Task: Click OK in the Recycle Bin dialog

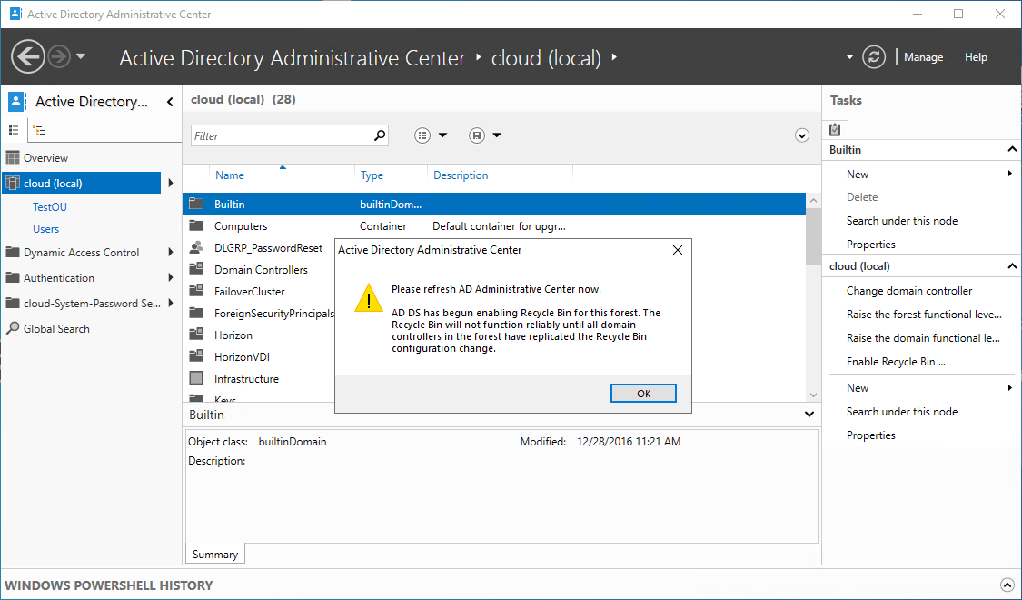Action: click(x=643, y=394)
